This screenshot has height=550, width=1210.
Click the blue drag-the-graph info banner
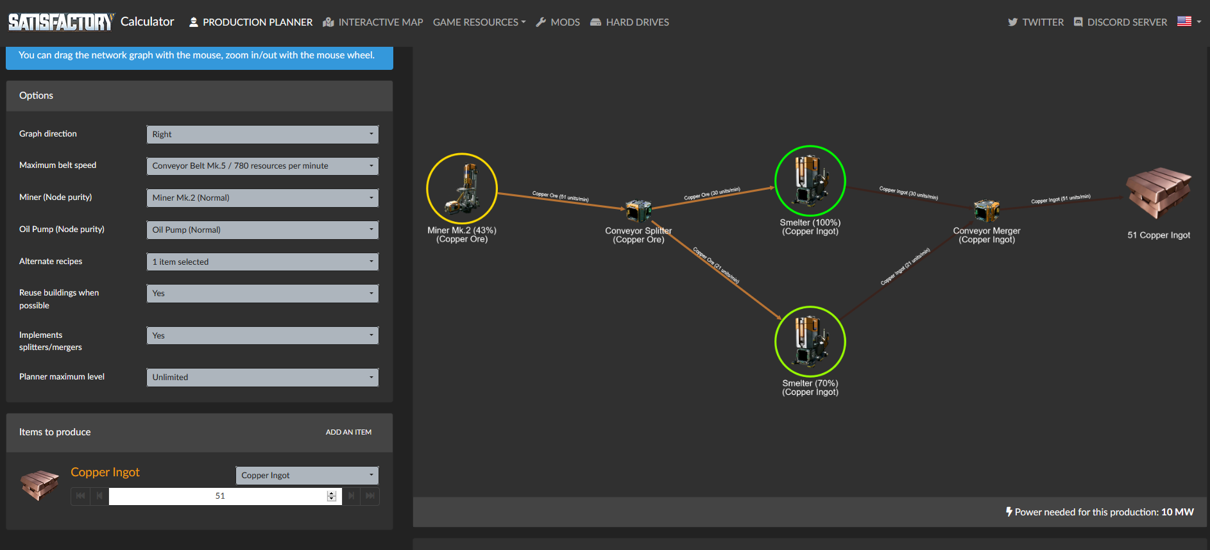[200, 57]
